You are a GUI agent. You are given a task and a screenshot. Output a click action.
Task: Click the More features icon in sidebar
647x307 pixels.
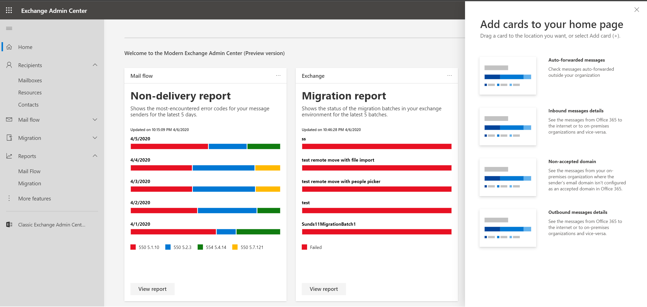click(9, 198)
